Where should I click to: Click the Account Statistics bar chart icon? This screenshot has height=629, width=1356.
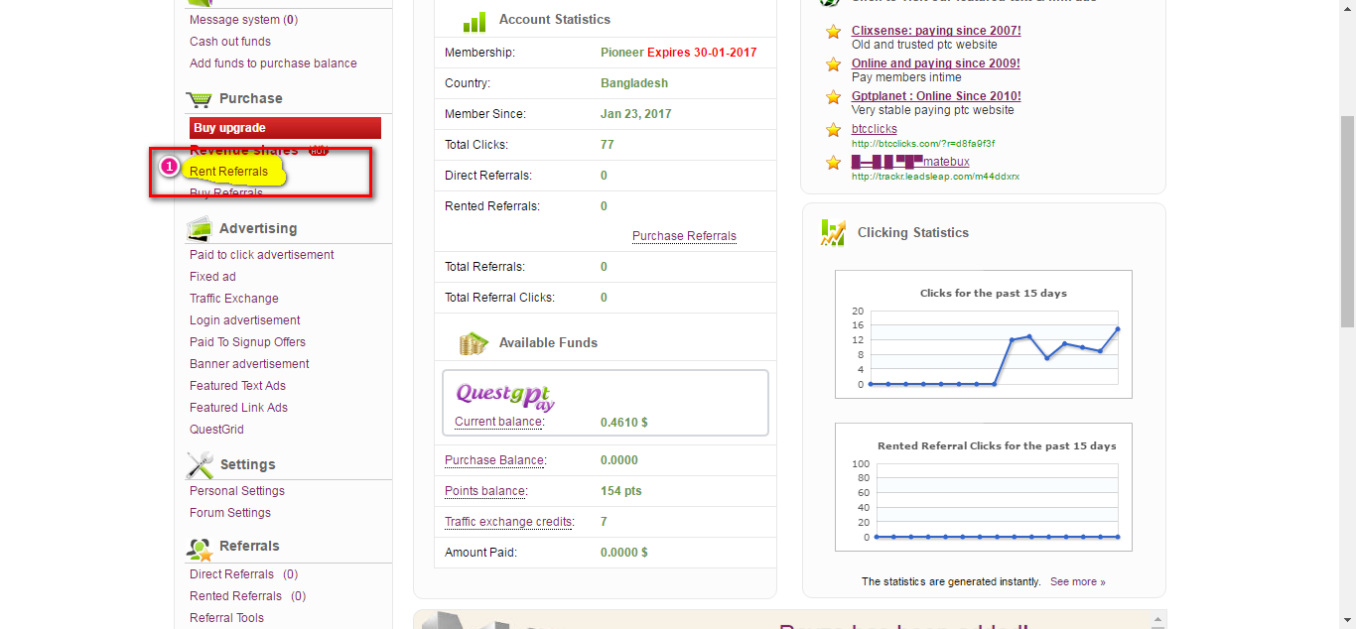[x=475, y=21]
